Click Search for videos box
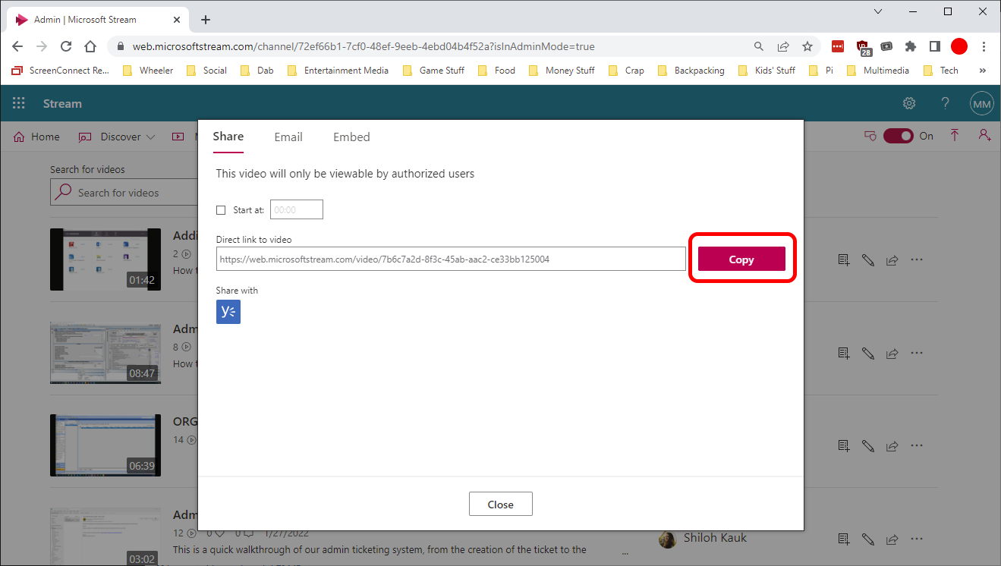Image resolution: width=1001 pixels, height=566 pixels. point(124,193)
